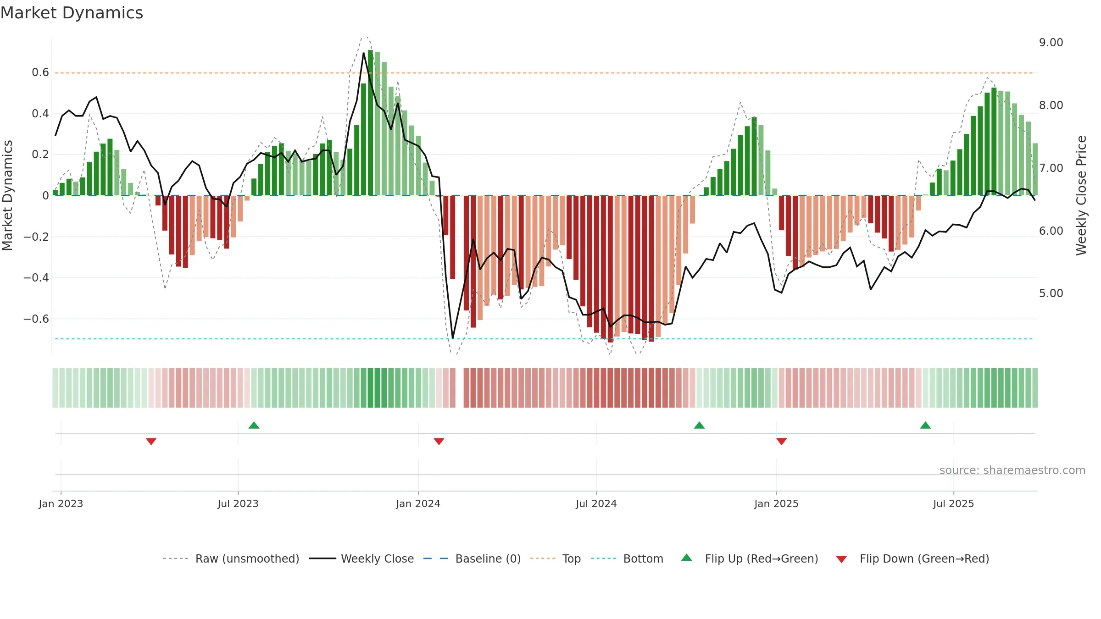The image size is (1101, 619).
Task: Click the Market Dynamics chart title
Action: point(72,13)
